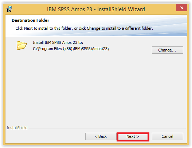Click the Next > button
192x148 pixels.
tap(133, 136)
